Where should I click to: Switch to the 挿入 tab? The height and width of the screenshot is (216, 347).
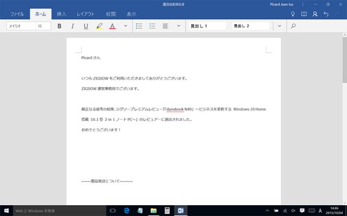61,14
